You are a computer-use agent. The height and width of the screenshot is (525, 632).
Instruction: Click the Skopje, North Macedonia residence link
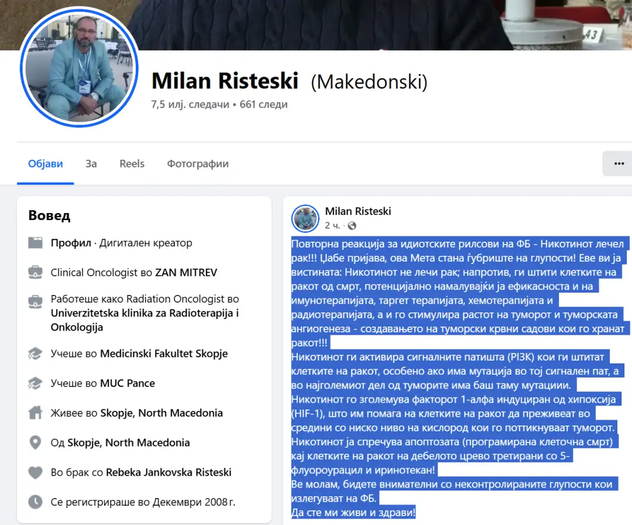tap(162, 413)
